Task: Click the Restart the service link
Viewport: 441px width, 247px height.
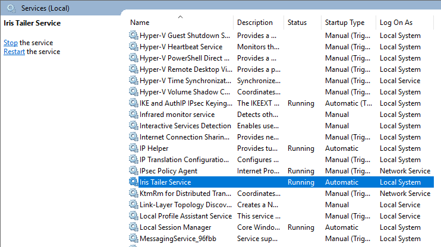Action: (14, 52)
